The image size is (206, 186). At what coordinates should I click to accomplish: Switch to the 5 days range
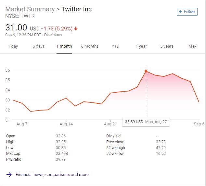pyautogui.click(x=38, y=46)
